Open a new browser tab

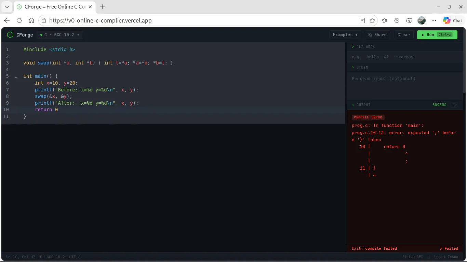tap(103, 7)
